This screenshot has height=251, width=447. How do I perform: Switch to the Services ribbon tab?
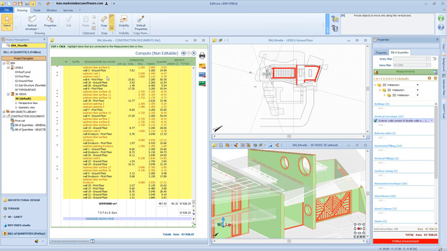tap(68, 10)
